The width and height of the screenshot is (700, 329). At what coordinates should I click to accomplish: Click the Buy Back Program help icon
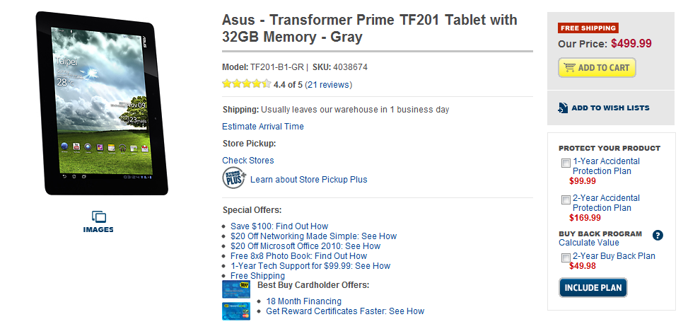pyautogui.click(x=658, y=236)
